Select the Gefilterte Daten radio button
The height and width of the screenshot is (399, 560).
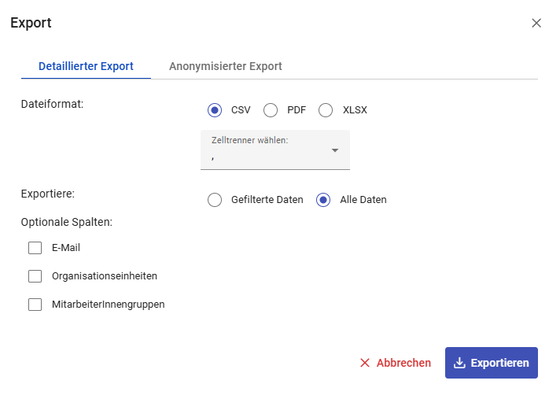pos(215,200)
